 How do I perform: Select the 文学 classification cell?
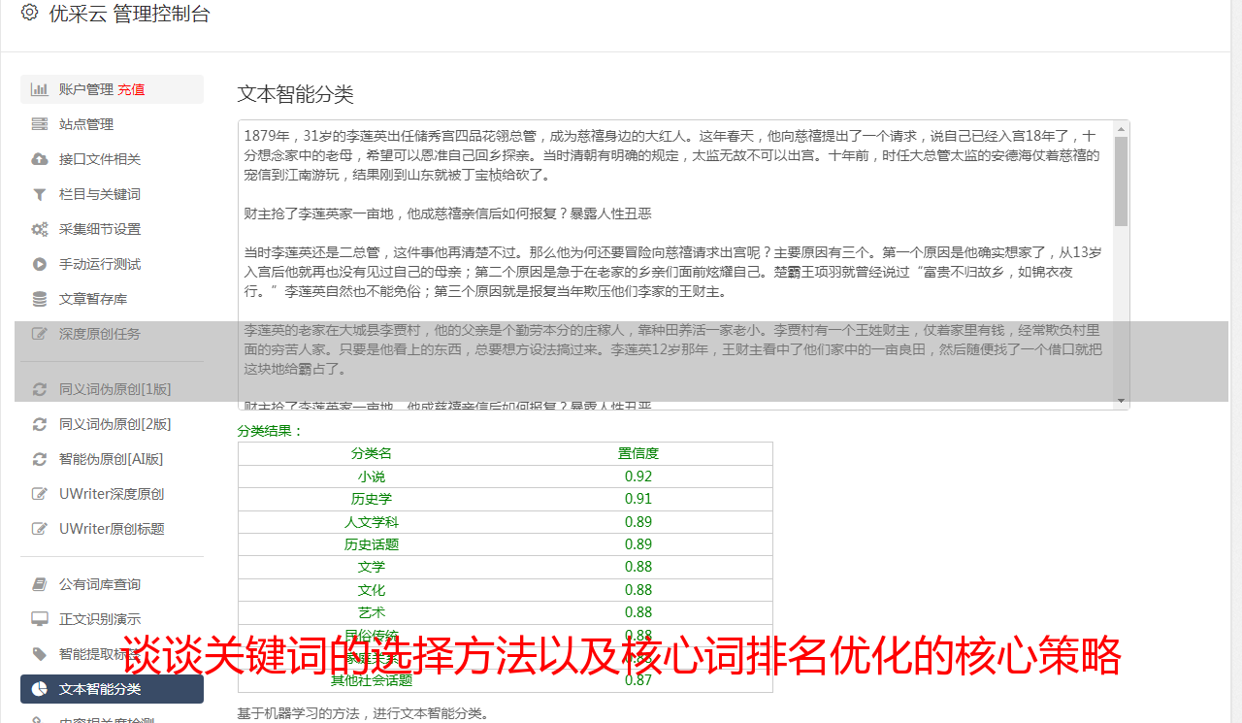point(372,567)
